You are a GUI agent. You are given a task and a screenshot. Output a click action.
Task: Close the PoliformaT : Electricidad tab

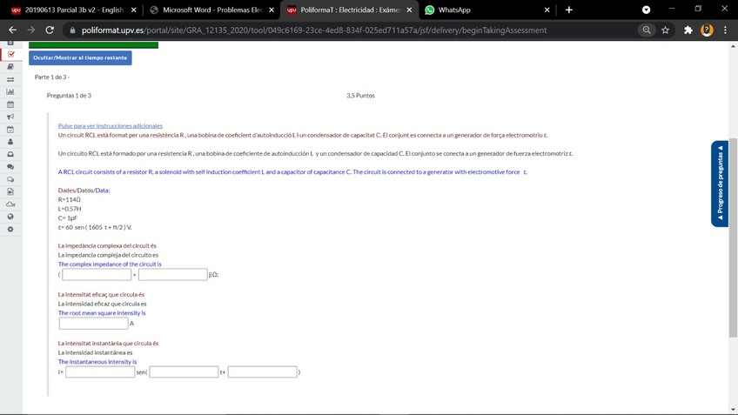pos(410,10)
